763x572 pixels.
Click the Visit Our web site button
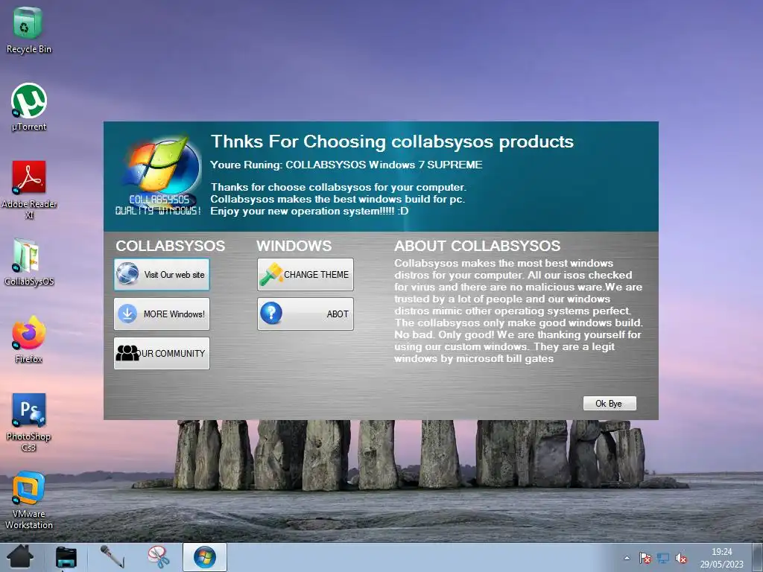point(162,275)
